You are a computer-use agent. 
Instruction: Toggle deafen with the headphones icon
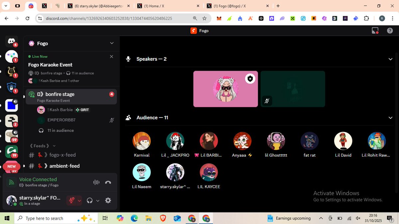click(89, 200)
